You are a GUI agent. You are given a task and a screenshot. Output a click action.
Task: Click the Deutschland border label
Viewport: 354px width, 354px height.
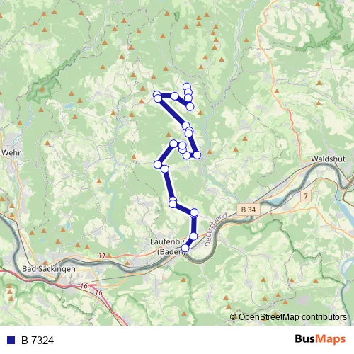216,229
